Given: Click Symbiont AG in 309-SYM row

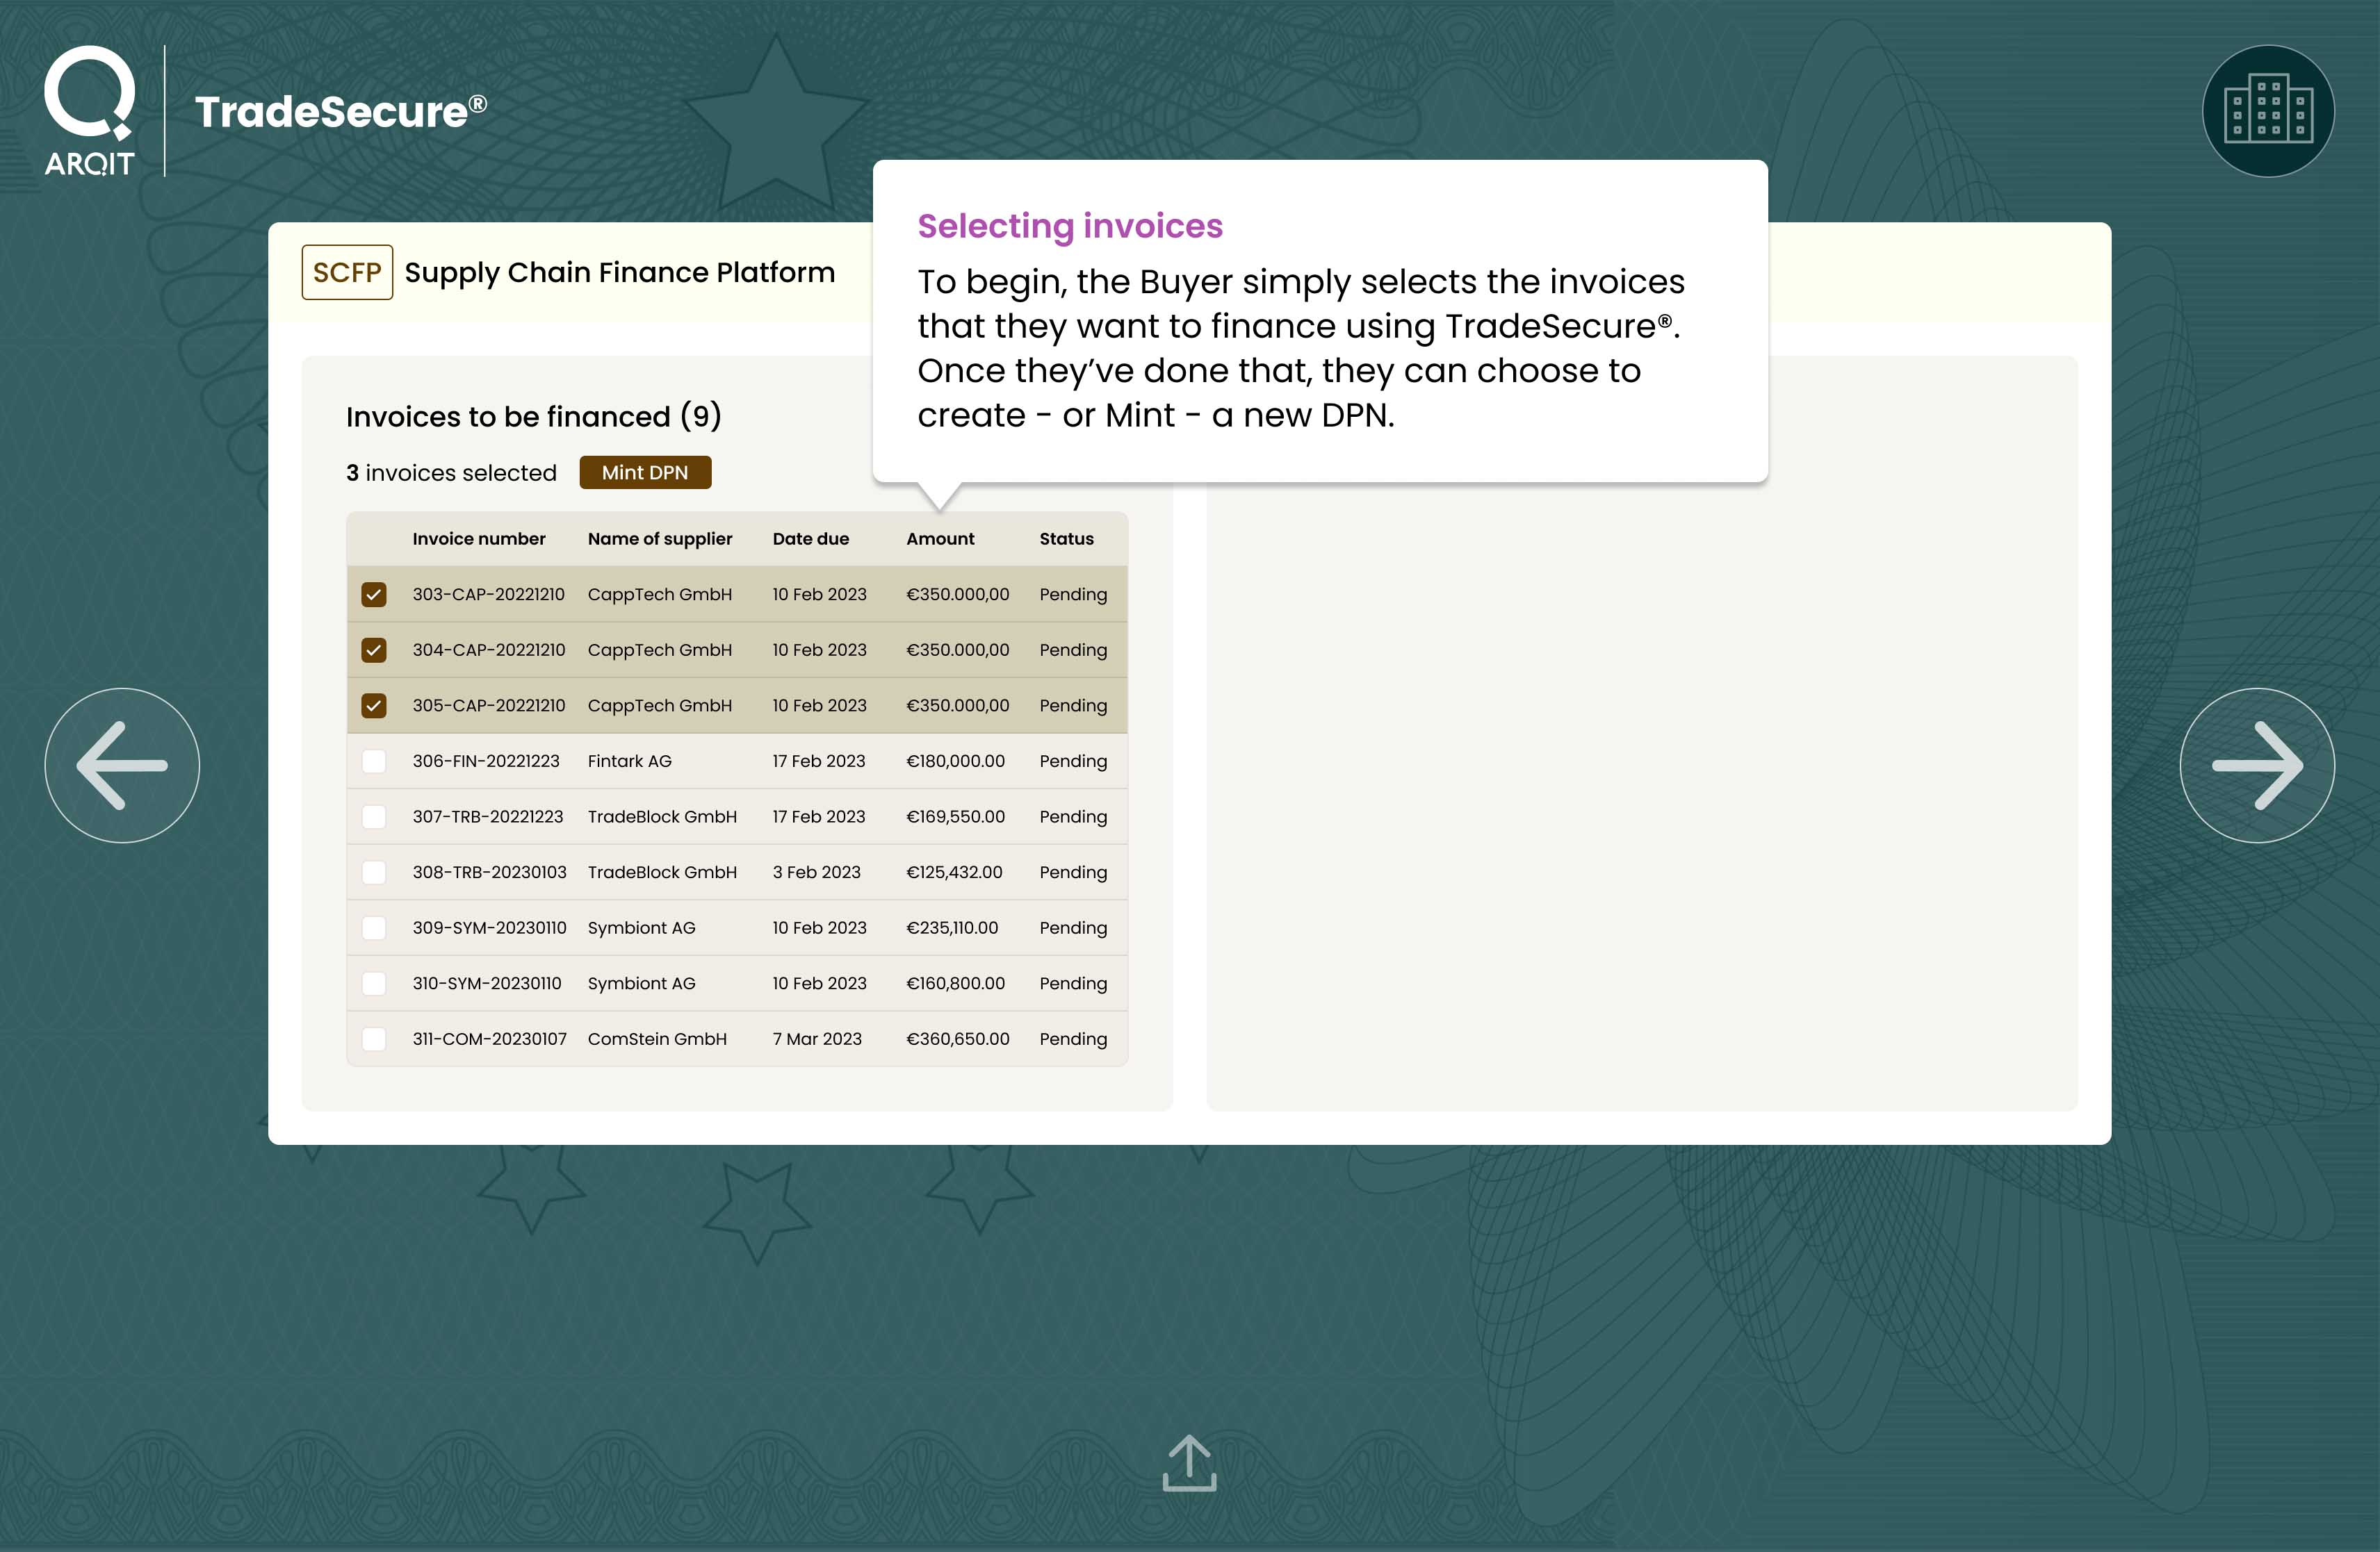Looking at the screenshot, I should point(641,928).
